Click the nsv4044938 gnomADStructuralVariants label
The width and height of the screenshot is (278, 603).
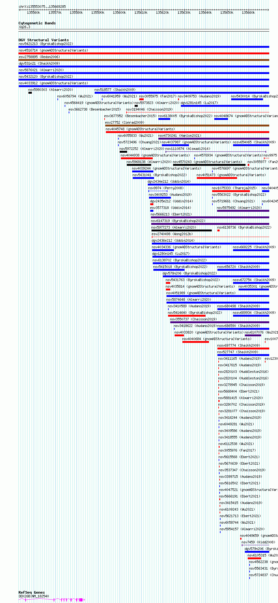[155, 156]
